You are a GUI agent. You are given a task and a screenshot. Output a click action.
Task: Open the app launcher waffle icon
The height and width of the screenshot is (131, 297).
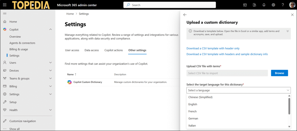click(5, 5)
